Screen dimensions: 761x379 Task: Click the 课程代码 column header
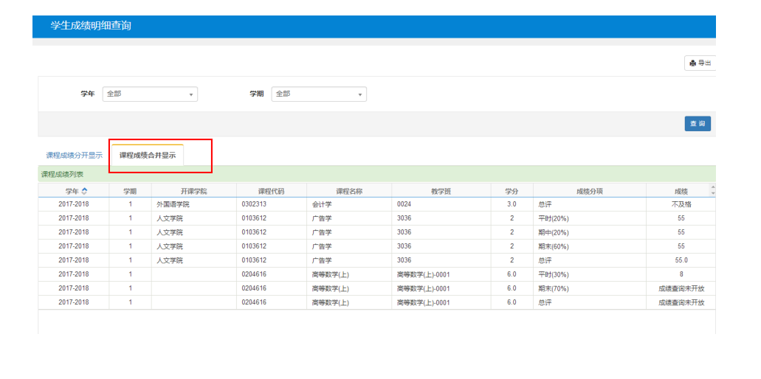[x=271, y=191]
